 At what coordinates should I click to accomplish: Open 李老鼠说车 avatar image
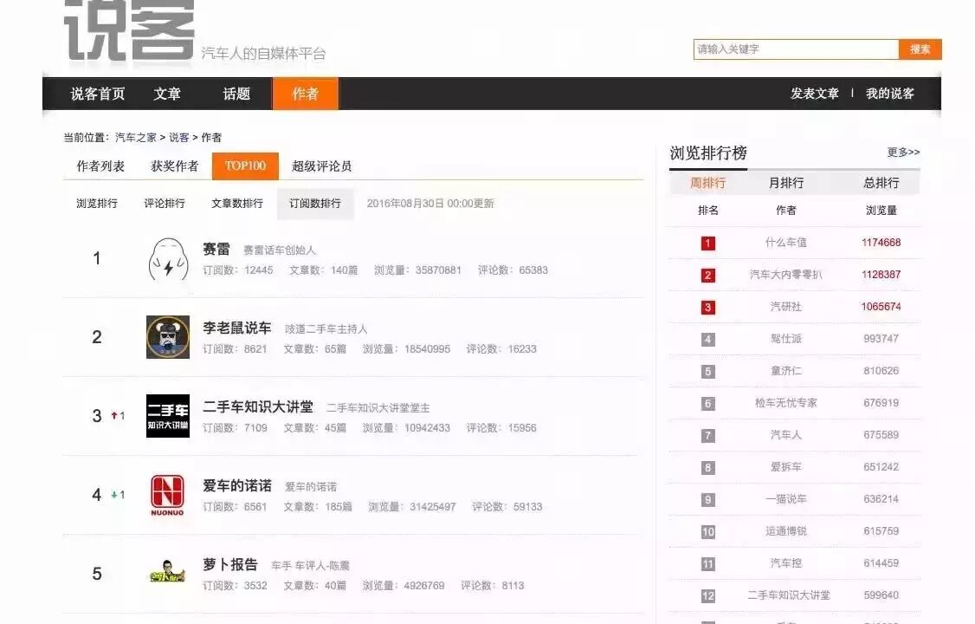[168, 337]
